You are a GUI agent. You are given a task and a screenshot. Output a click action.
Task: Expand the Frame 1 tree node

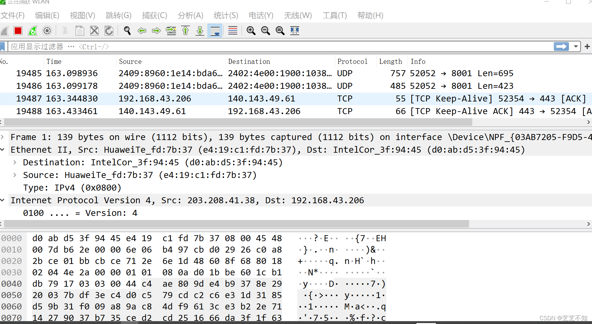click(x=3, y=137)
